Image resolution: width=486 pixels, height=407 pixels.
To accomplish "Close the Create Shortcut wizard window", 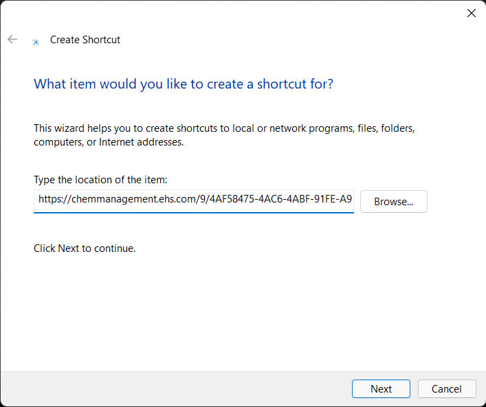I will [x=471, y=13].
